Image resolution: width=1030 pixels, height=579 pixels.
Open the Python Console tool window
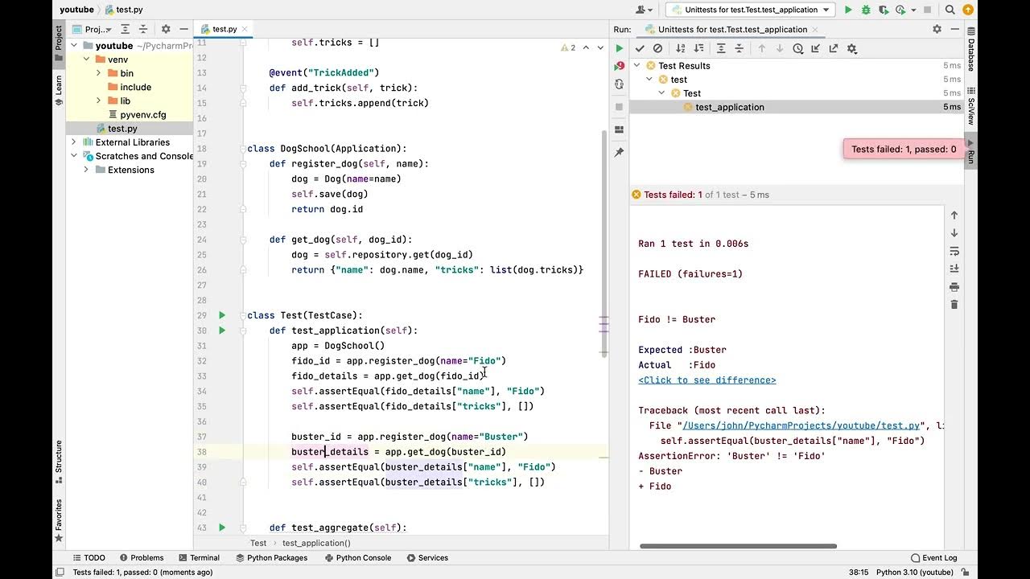[x=359, y=558]
